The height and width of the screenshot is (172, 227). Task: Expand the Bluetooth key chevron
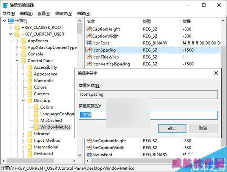(23, 80)
